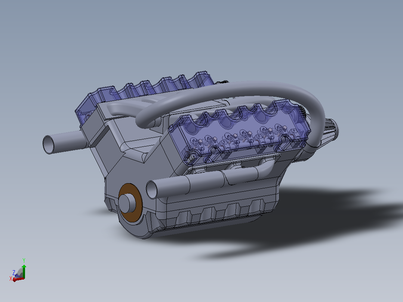The height and width of the screenshot is (302, 403).
Task: Click the red X axis of the orientation triad
Action: (x=18, y=279)
